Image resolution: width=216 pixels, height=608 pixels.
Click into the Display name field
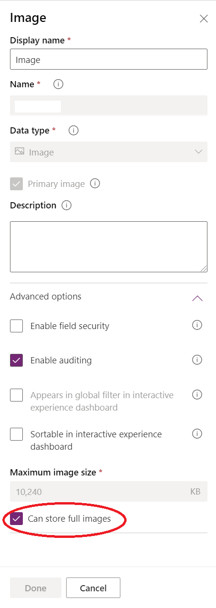(108, 60)
